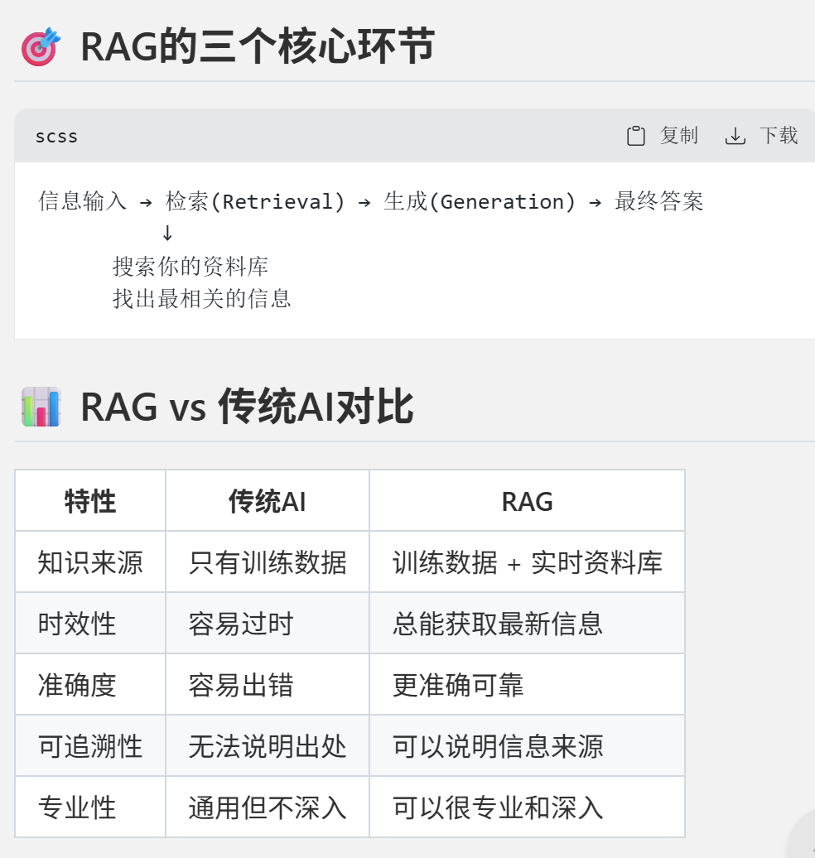Click the RAG column header
The height and width of the screenshot is (858, 815).
(x=527, y=501)
